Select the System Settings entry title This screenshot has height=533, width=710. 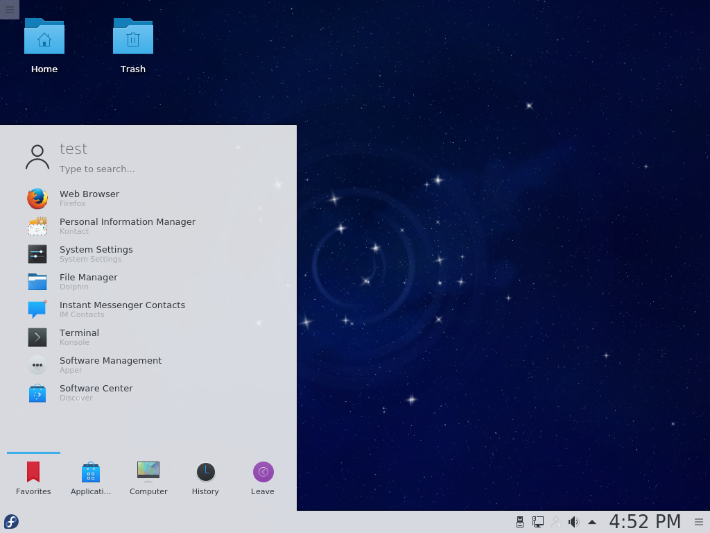coord(96,249)
